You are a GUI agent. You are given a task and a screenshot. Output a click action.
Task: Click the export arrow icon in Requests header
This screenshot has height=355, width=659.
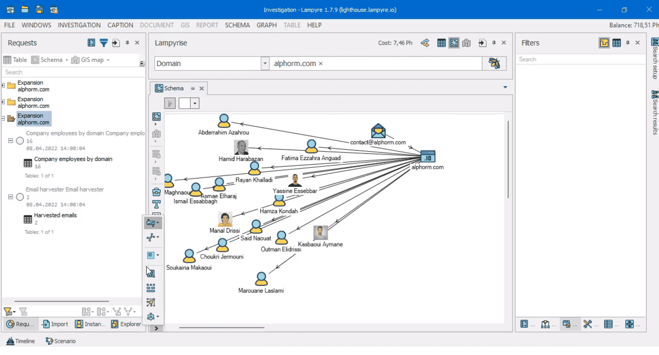point(116,43)
